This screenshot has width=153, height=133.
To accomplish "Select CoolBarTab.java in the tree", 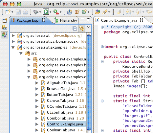I will [61, 130].
